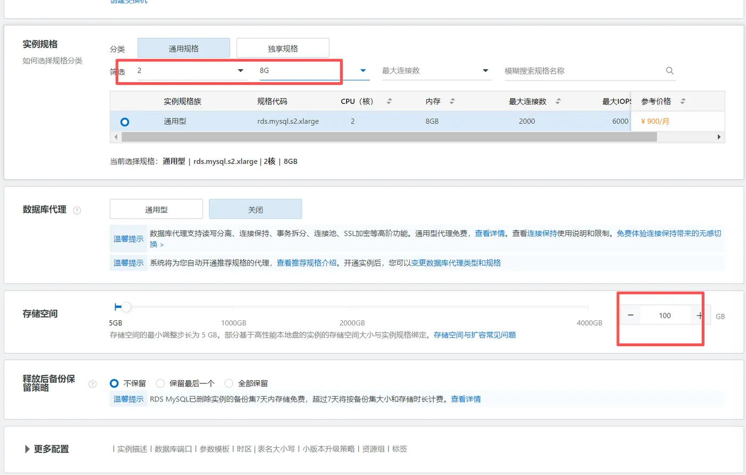746x475 pixels.
Task: Open the 变更数据库代理类型和规格 link
Action: [456, 263]
